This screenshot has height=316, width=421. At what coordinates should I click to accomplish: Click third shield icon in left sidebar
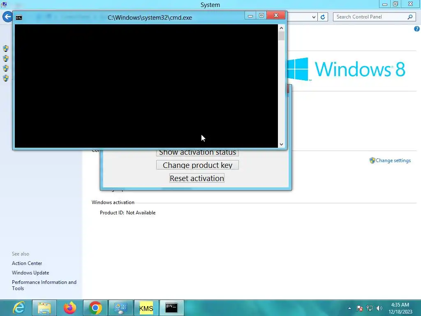6,68
